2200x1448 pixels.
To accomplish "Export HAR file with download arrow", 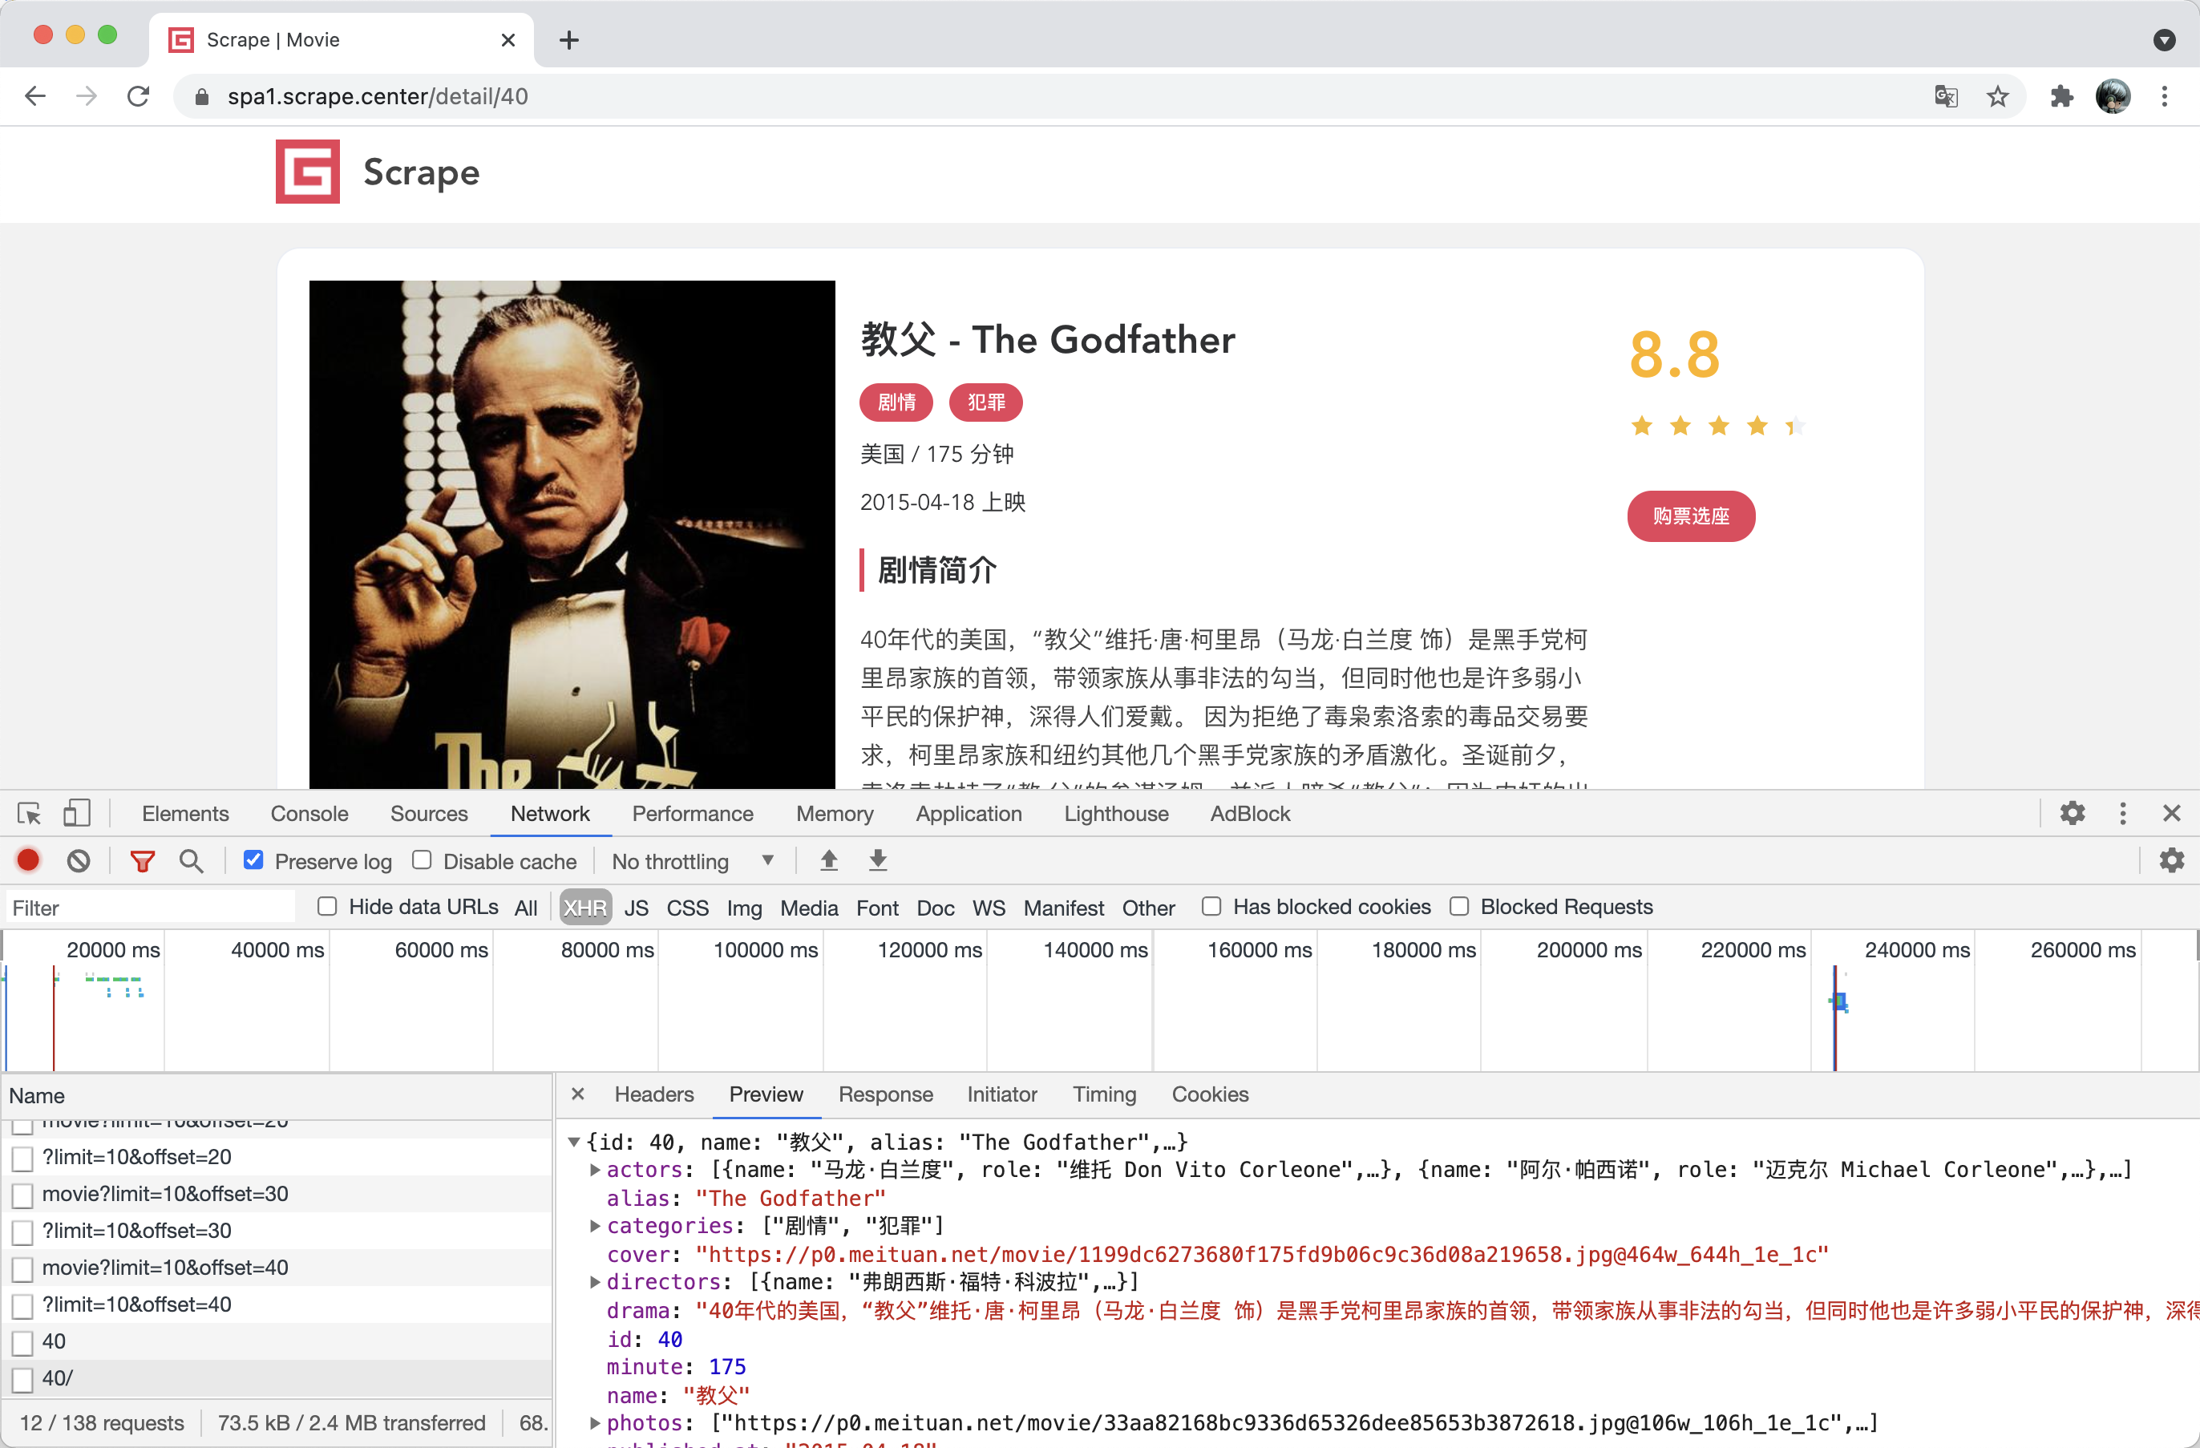I will pyautogui.click(x=878, y=861).
